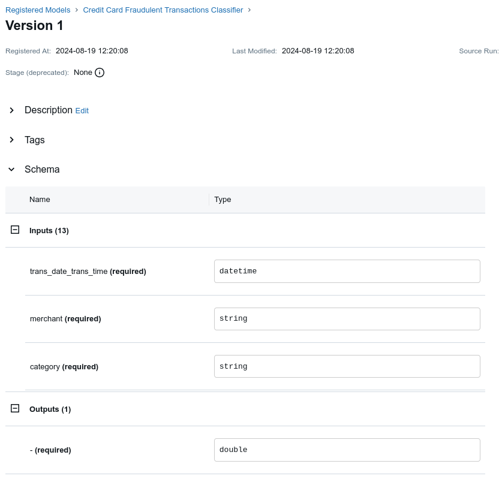Expand the Description section chevron
The width and height of the screenshot is (502, 485).
coord(12,110)
